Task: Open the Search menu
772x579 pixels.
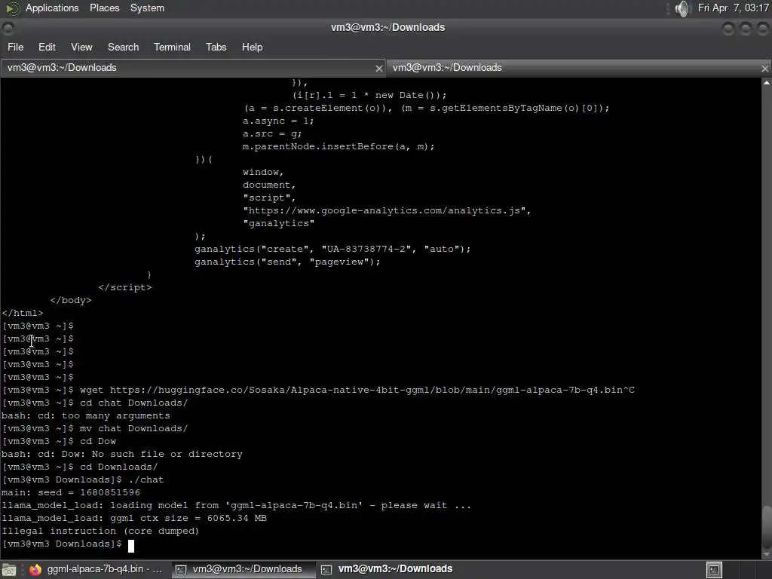Action: (x=123, y=47)
